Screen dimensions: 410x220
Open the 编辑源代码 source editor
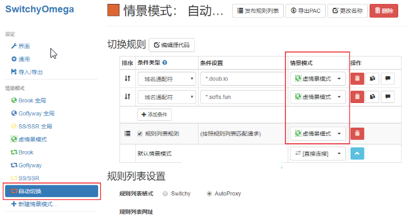pyautogui.click(x=172, y=45)
